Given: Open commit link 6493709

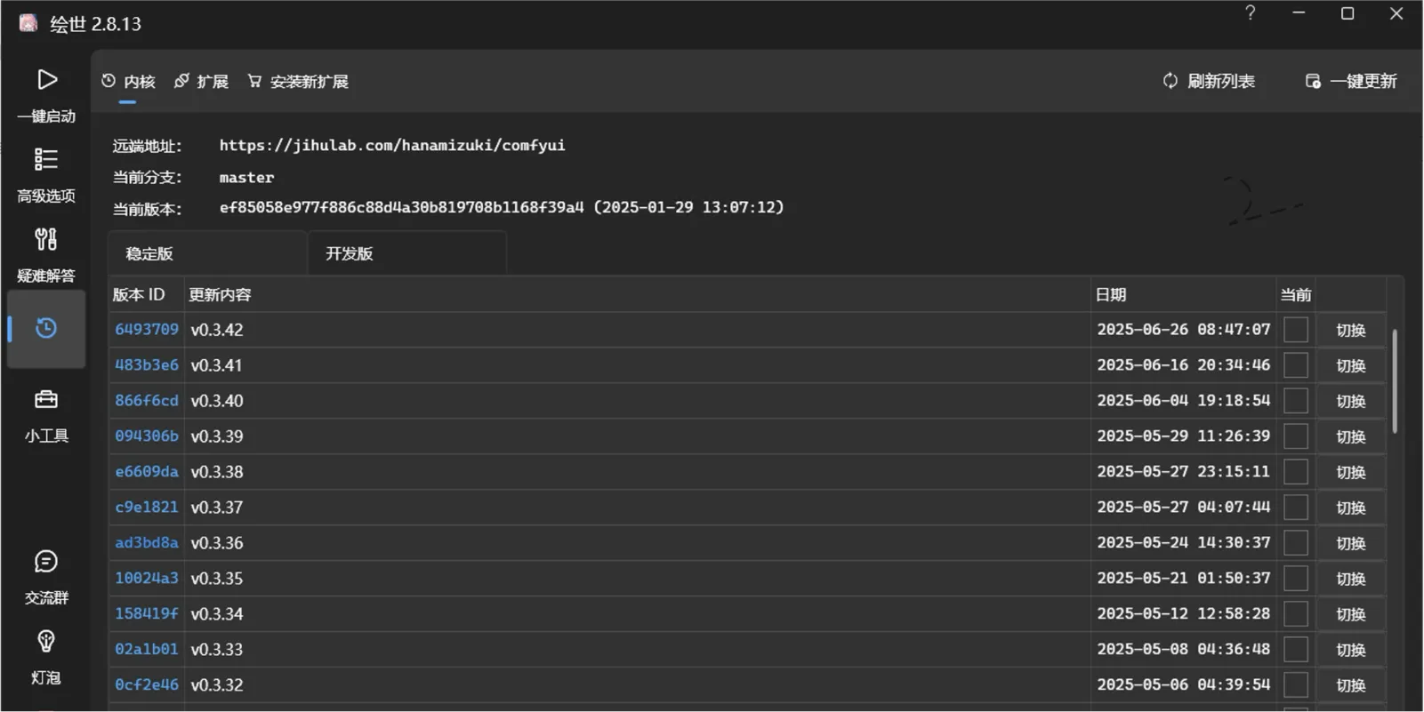Looking at the screenshot, I should point(147,330).
